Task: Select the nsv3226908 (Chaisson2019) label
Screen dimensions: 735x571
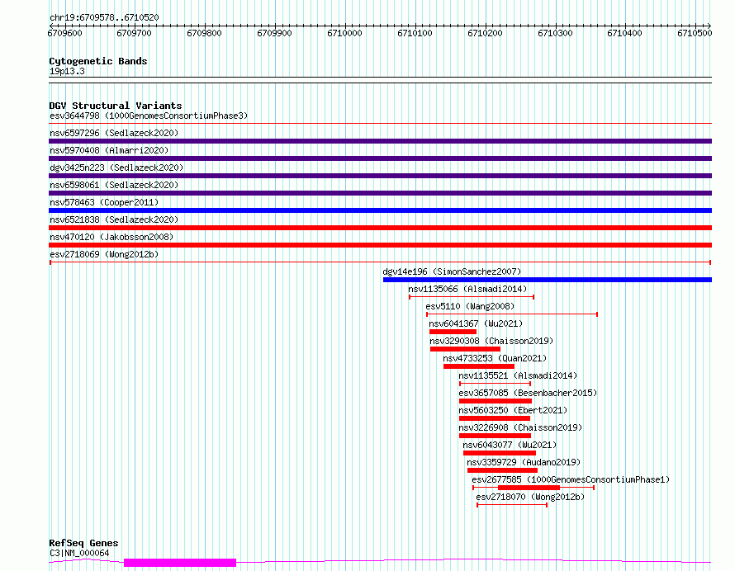Action: 520,427
